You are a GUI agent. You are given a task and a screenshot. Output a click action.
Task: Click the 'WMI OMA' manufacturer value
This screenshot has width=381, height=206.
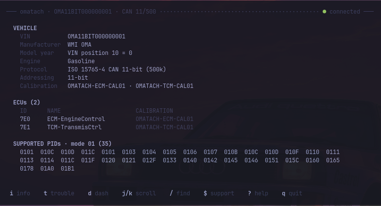click(80, 45)
